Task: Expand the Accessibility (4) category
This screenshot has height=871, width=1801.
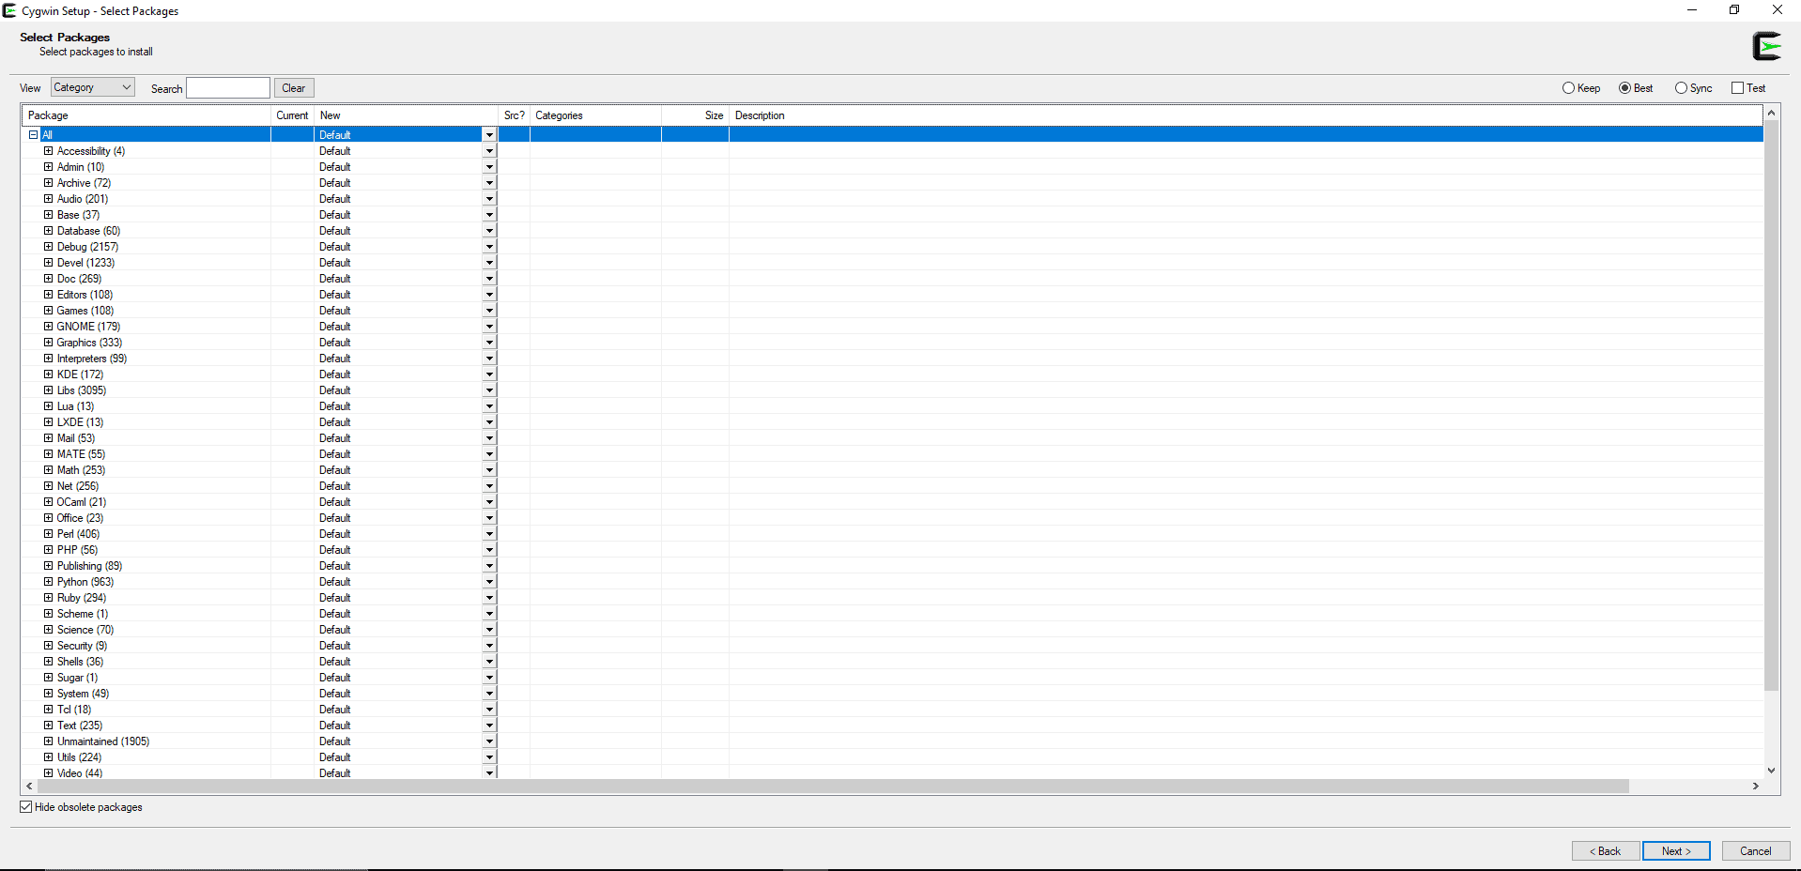Action: [x=48, y=151]
